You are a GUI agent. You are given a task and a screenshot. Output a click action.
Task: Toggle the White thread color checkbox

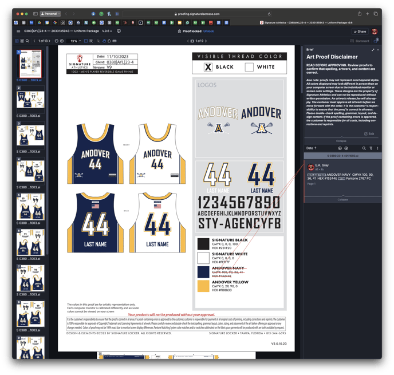[249, 67]
